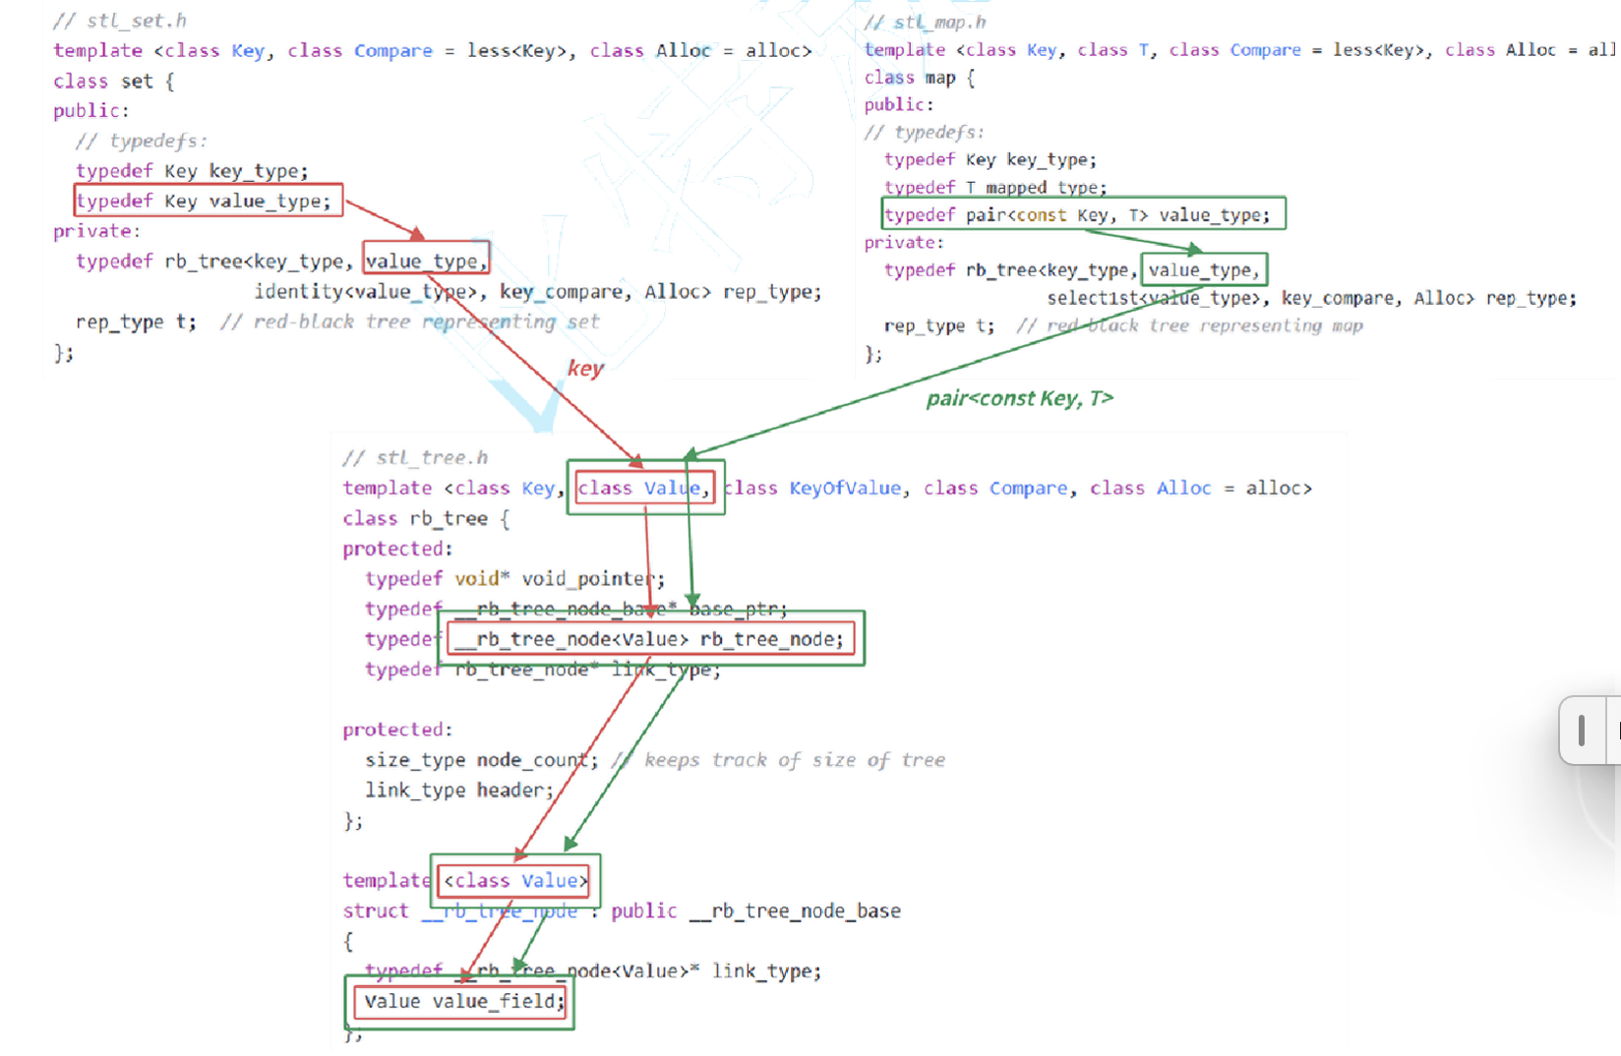Click the boxed '<class Value>' template header
1621x1056 pixels.
515,880
